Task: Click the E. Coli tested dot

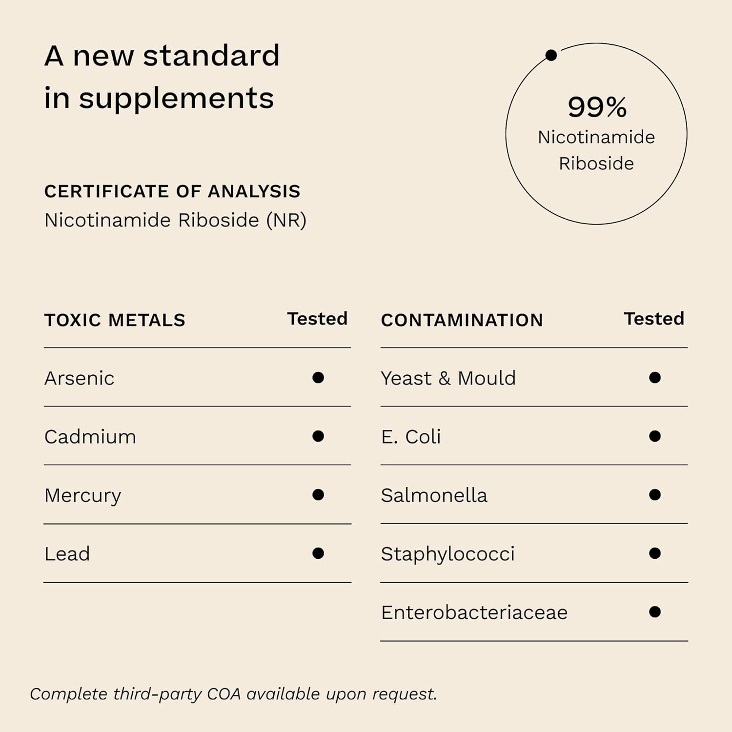Action: point(655,436)
